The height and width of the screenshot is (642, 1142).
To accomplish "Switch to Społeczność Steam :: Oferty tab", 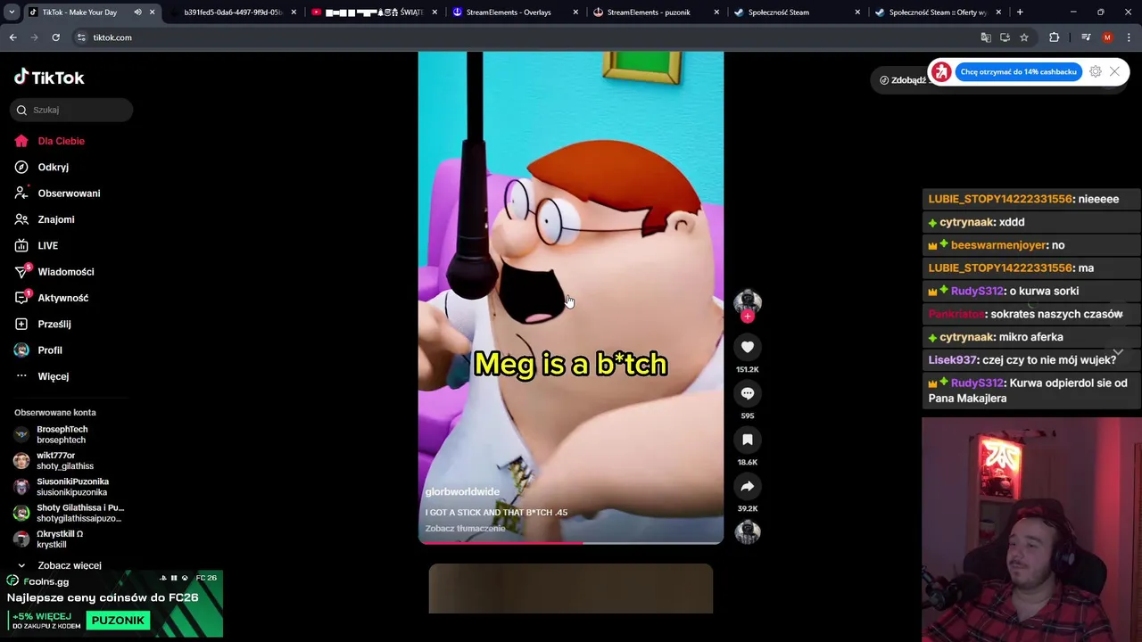I will [938, 12].
